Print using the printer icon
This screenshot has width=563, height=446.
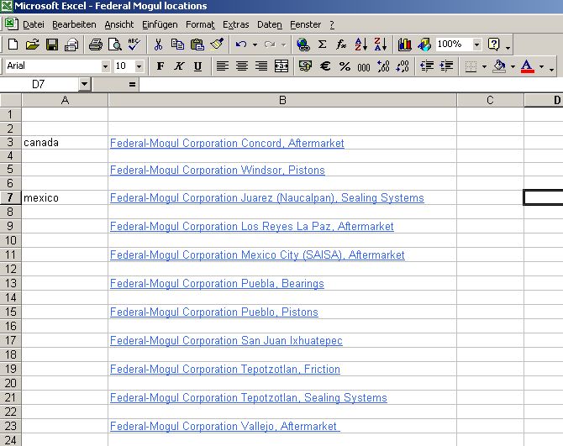tap(96, 45)
